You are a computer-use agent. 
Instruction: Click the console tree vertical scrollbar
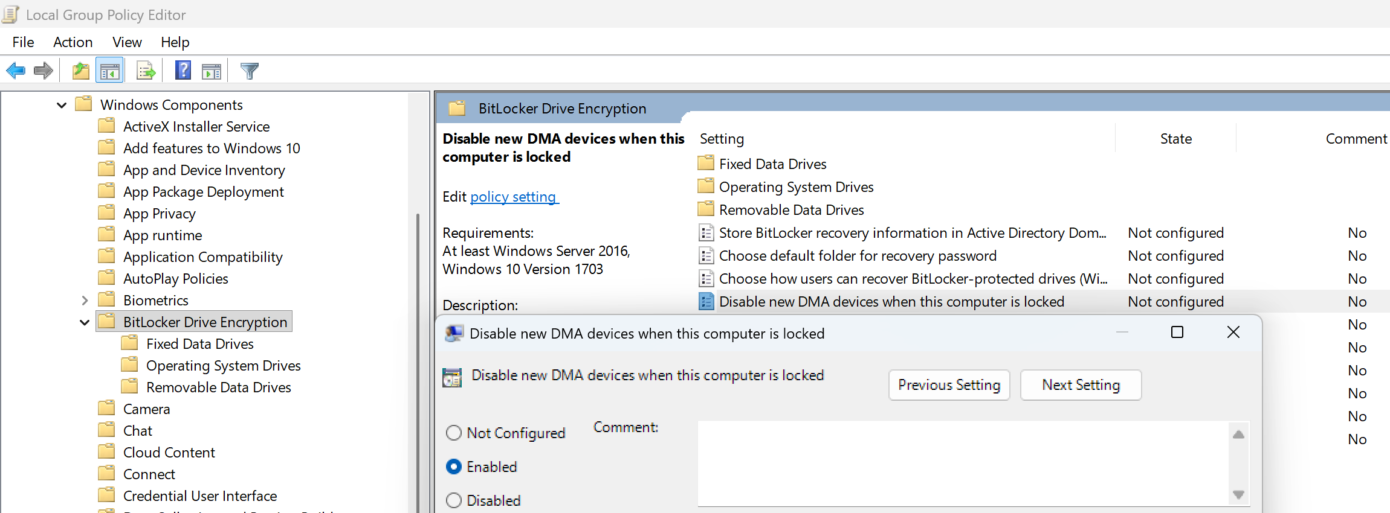point(418,362)
